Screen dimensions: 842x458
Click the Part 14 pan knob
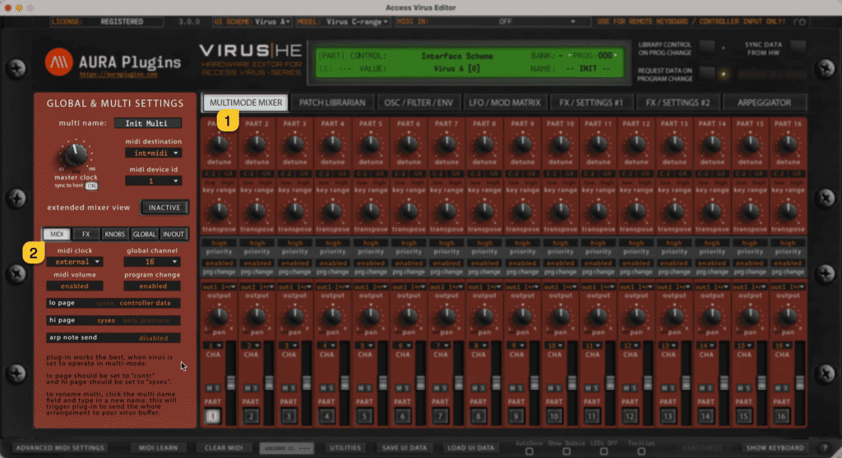click(712, 317)
